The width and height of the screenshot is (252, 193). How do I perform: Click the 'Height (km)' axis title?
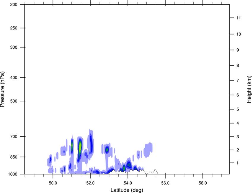click(x=249, y=89)
